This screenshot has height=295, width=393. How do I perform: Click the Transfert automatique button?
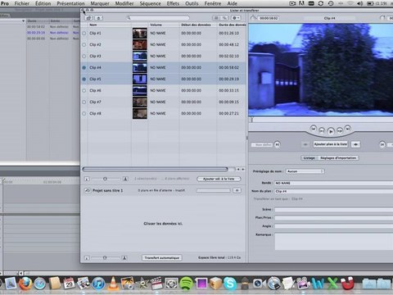[162, 257]
